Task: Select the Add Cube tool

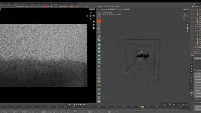Action: point(99,44)
